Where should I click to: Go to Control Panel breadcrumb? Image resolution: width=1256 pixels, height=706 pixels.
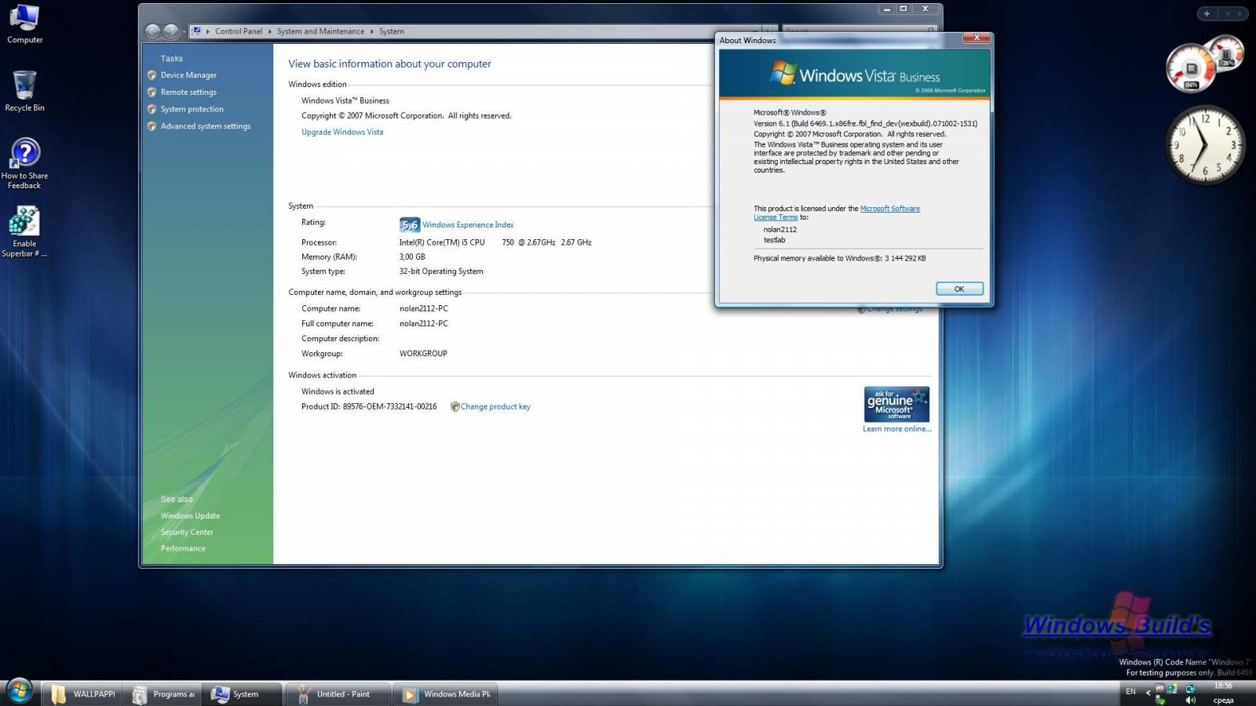[239, 31]
